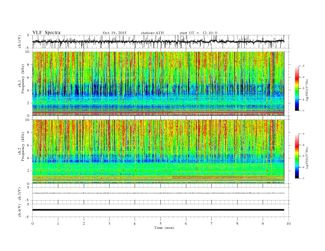Click the time axis tick label "0"

32,224
